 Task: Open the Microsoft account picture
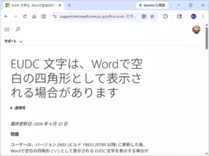click(x=196, y=29)
